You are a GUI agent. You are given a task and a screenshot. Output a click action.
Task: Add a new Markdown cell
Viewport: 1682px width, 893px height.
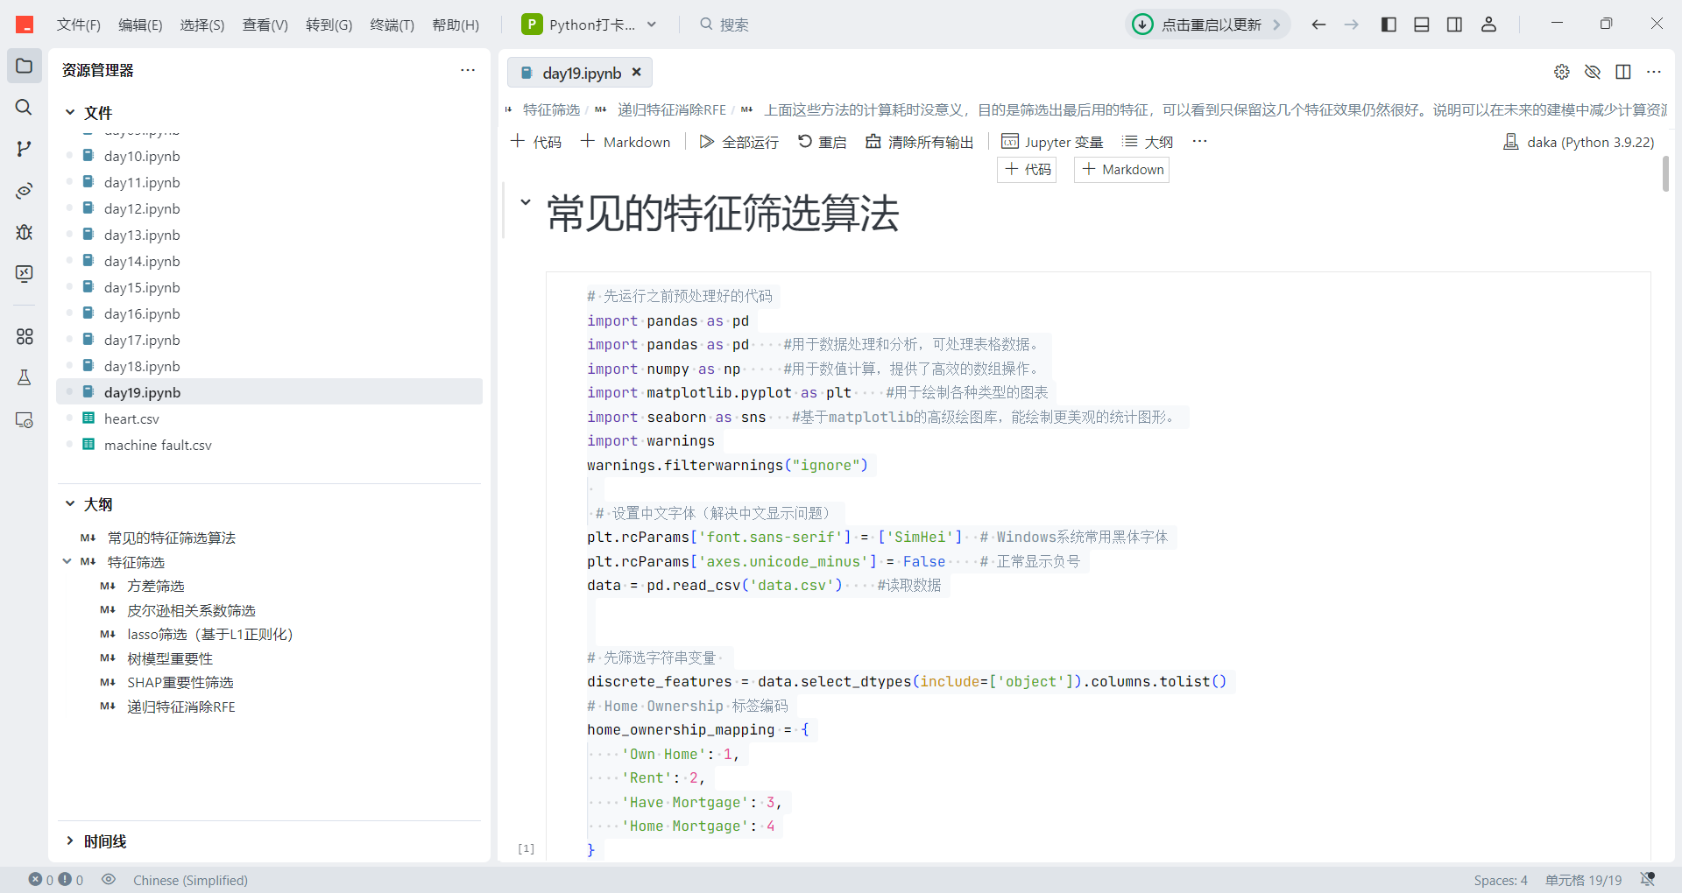[625, 141]
